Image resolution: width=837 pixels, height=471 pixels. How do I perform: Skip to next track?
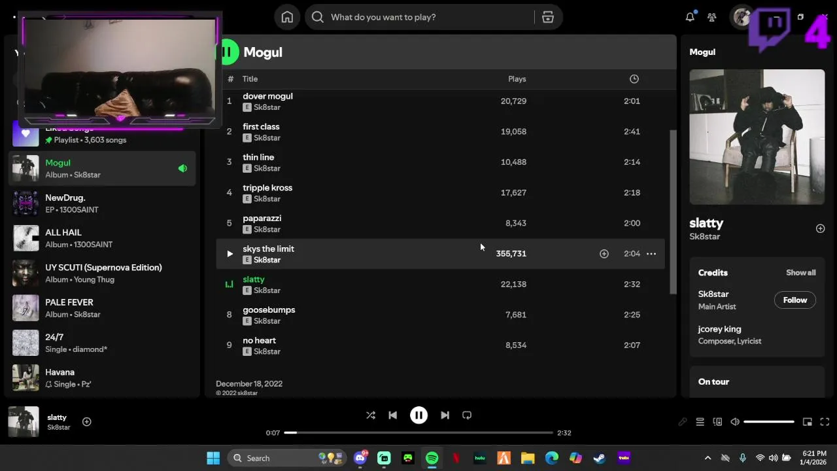pos(445,415)
